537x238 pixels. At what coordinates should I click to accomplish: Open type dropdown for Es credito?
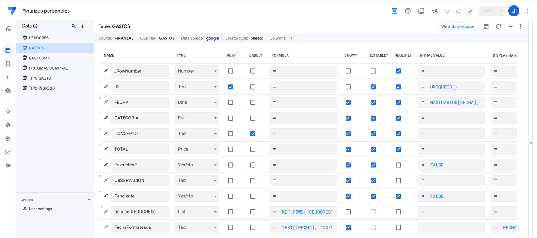[x=197, y=165]
